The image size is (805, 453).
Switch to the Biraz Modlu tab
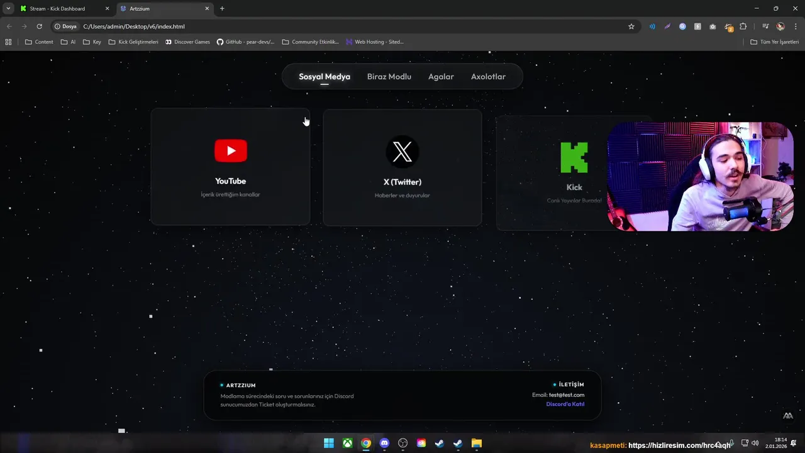(x=389, y=77)
